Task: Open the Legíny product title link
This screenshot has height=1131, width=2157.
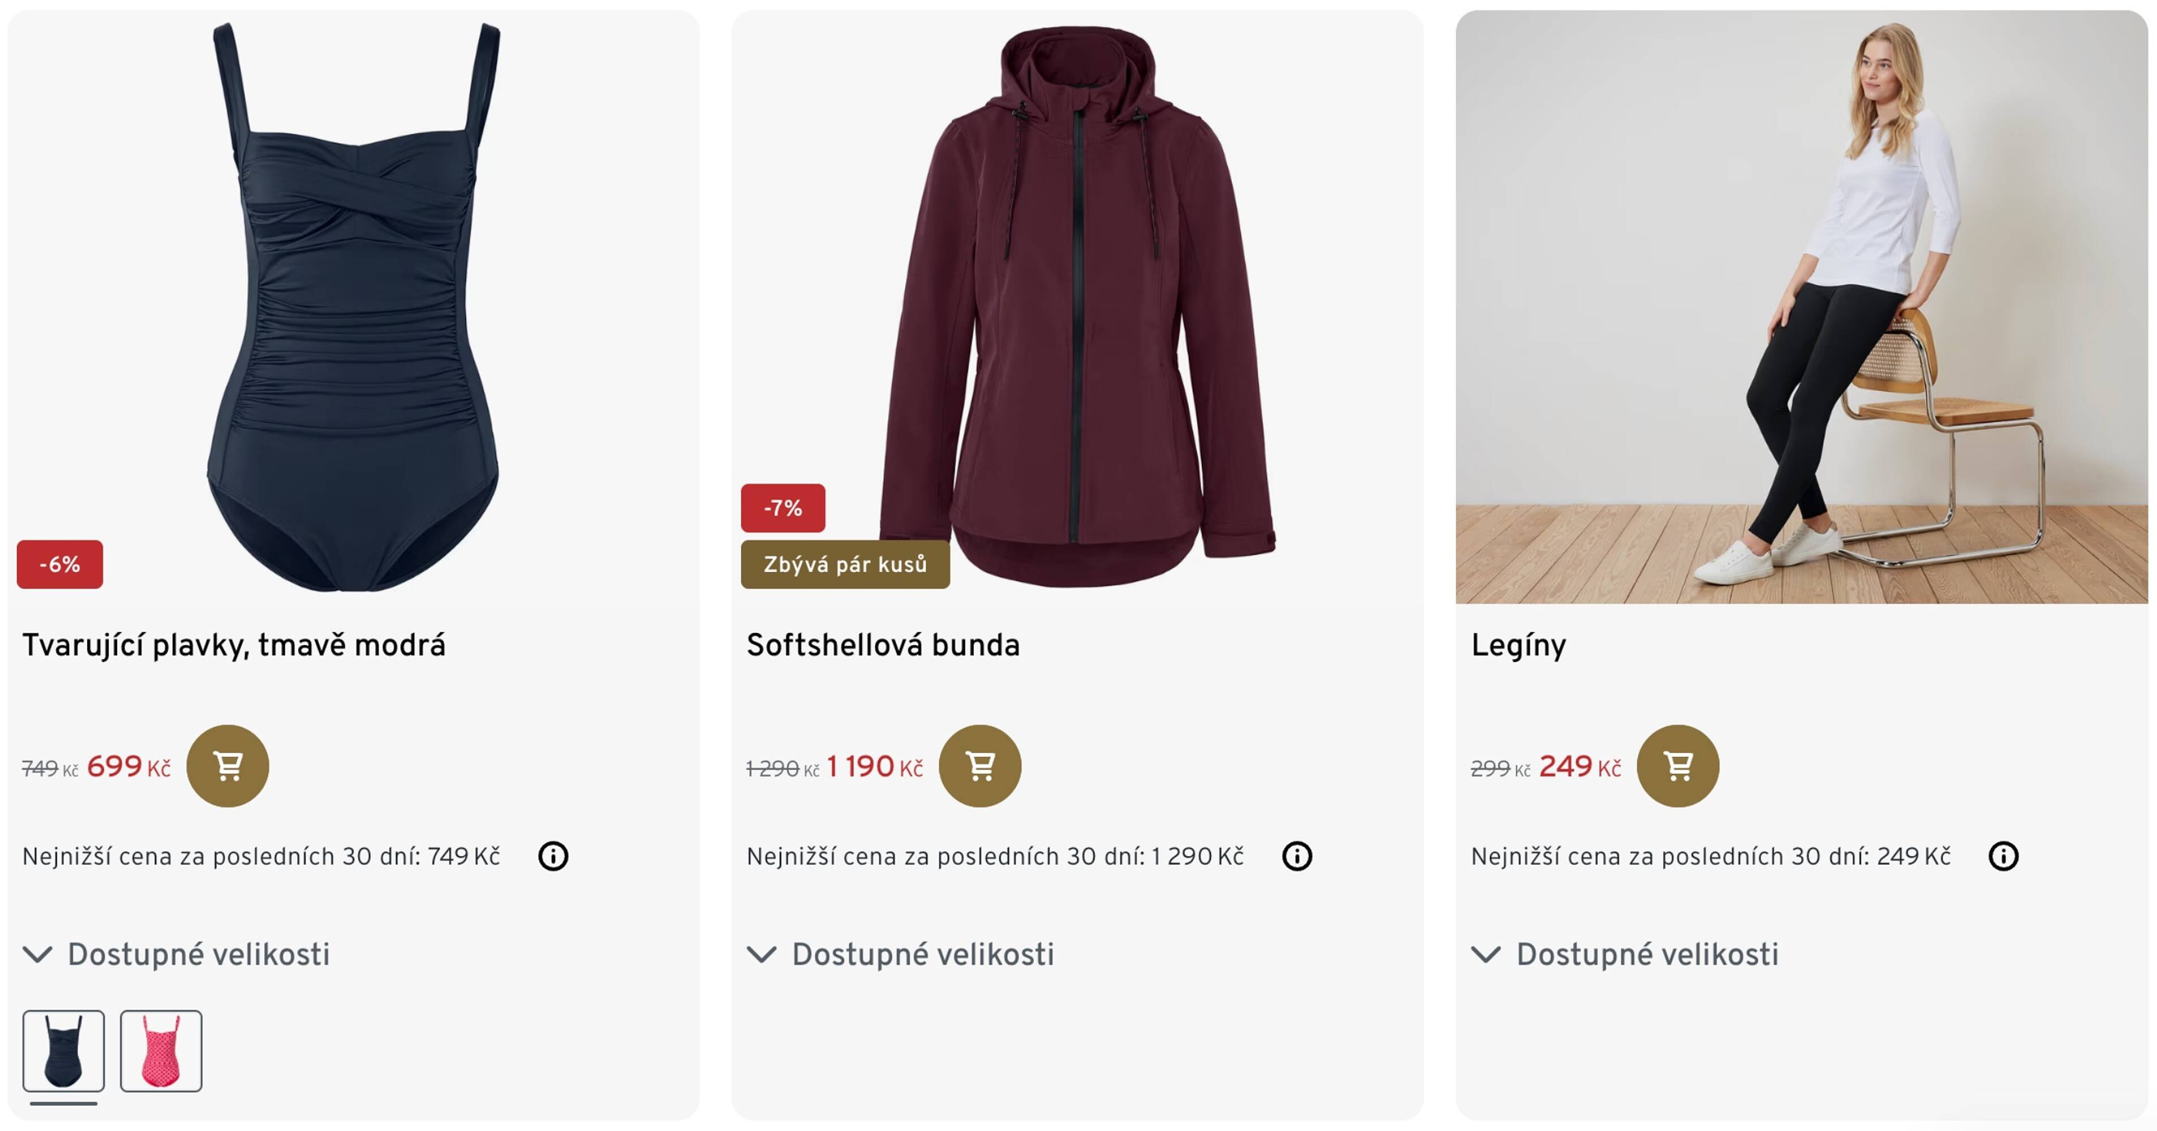Action: coord(1518,645)
